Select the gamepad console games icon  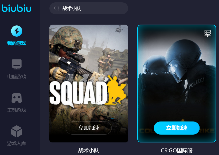[17, 98]
